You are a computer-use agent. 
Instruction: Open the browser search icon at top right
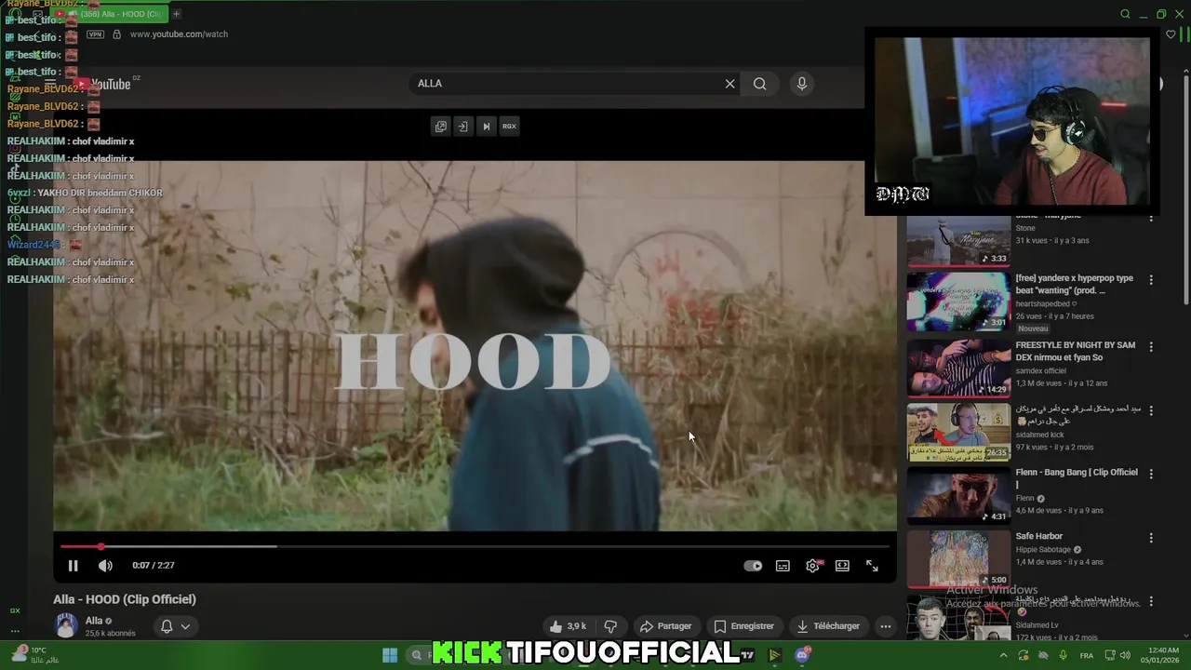coord(1125,14)
